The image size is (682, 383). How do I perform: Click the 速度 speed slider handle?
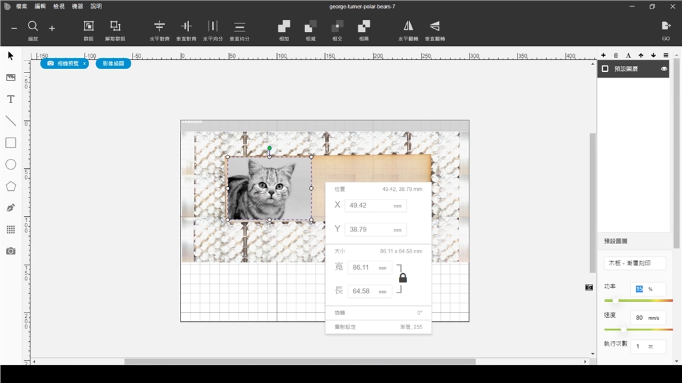click(624, 329)
